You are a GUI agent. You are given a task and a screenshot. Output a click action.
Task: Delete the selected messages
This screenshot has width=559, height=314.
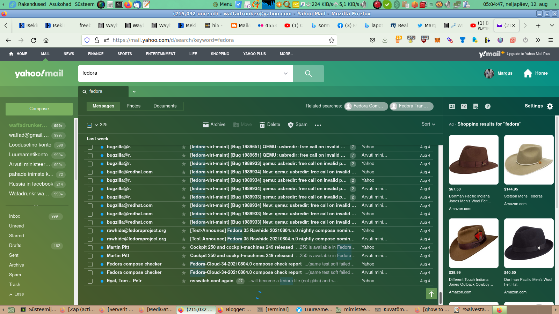click(x=270, y=125)
